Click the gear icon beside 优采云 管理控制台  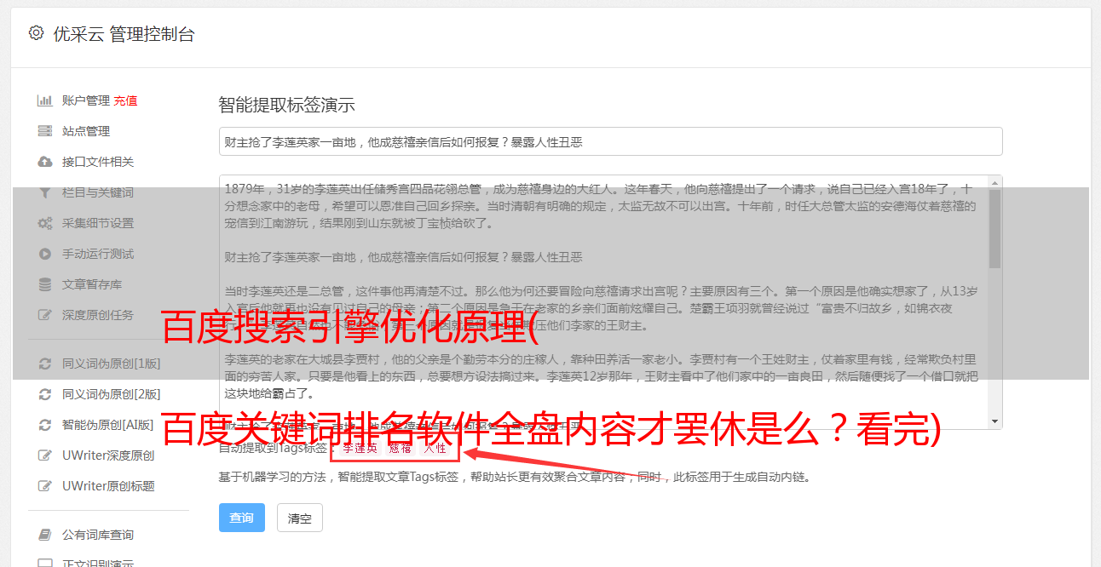pos(36,33)
